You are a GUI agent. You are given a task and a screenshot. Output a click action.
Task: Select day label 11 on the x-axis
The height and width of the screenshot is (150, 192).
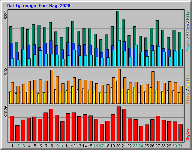(x=67, y=146)
